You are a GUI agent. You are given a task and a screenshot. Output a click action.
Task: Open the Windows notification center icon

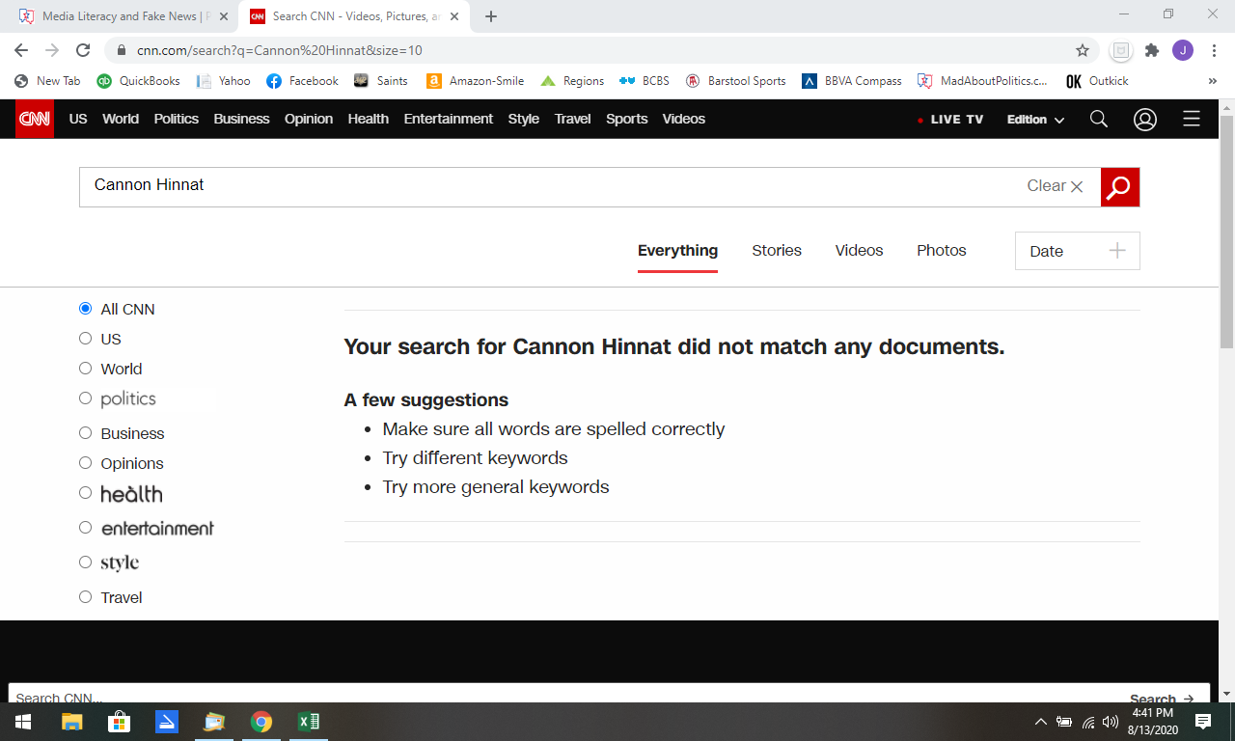(1203, 722)
